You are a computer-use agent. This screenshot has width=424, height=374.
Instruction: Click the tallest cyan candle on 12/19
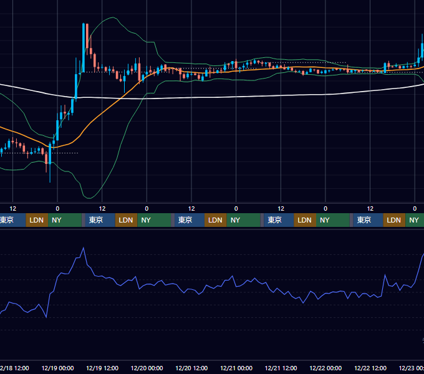84,48
